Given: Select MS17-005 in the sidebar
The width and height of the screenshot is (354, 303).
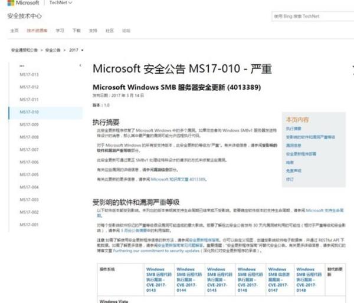Looking at the screenshot, I should point(29,174).
